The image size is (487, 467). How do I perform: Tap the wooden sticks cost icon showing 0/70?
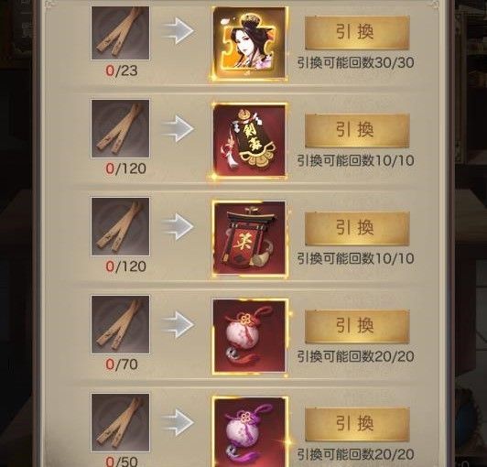[x=120, y=324]
